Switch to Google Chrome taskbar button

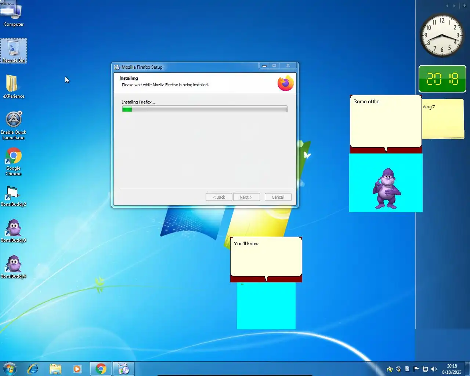101,369
